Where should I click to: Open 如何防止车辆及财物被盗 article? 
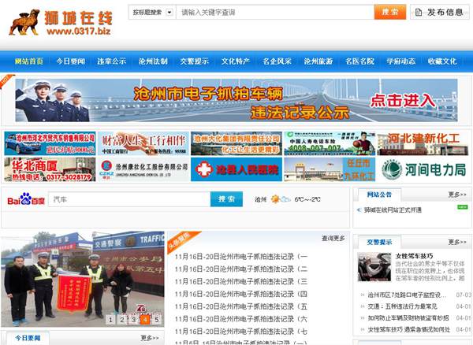408,318
